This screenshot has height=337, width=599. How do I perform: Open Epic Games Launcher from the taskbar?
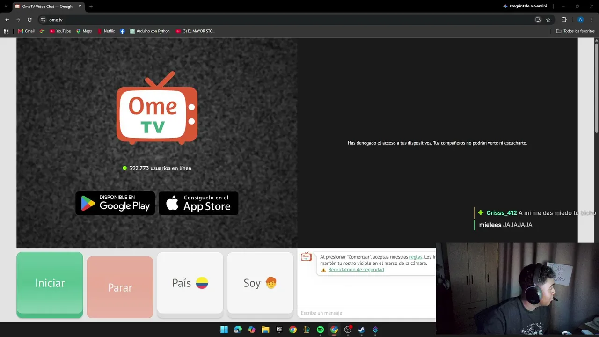pos(279,330)
